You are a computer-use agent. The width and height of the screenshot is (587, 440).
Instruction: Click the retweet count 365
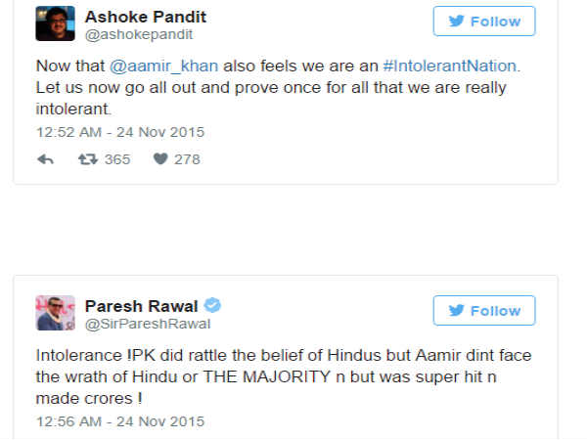[x=117, y=159]
